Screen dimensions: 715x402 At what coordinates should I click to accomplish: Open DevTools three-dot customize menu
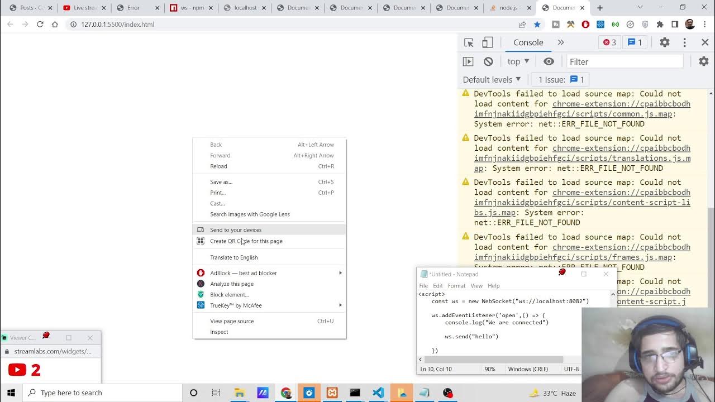[684, 42]
